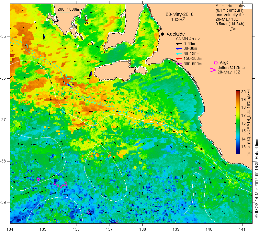Click the magenta drifter track near 38.6S 135.5E
This screenshot has width=259, height=233.
(61, 185)
